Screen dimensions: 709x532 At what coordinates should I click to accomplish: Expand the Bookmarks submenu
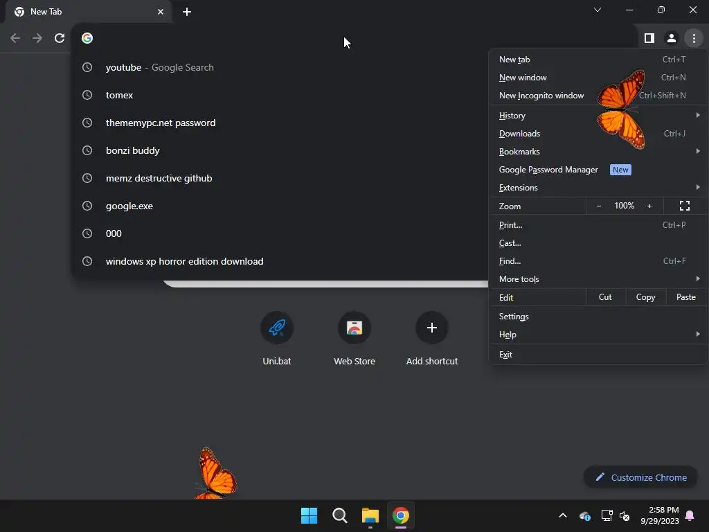(x=598, y=152)
